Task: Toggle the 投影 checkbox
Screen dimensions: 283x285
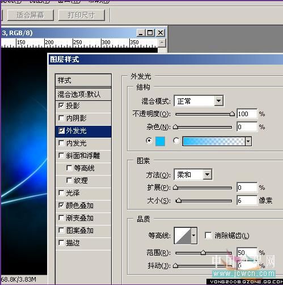Action: [61, 105]
